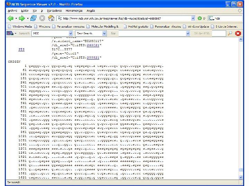The width and height of the screenshot is (249, 186).
Task: Click the page scrollbar down arrow
Action: pyautogui.click(x=241, y=177)
